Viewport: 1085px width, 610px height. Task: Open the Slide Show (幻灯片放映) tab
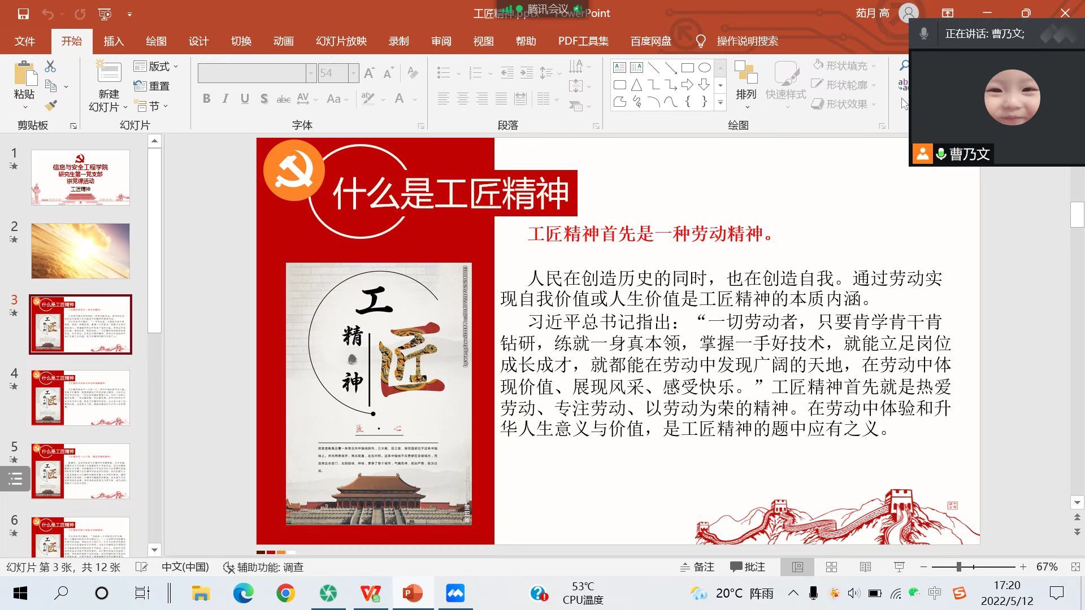coord(341,41)
